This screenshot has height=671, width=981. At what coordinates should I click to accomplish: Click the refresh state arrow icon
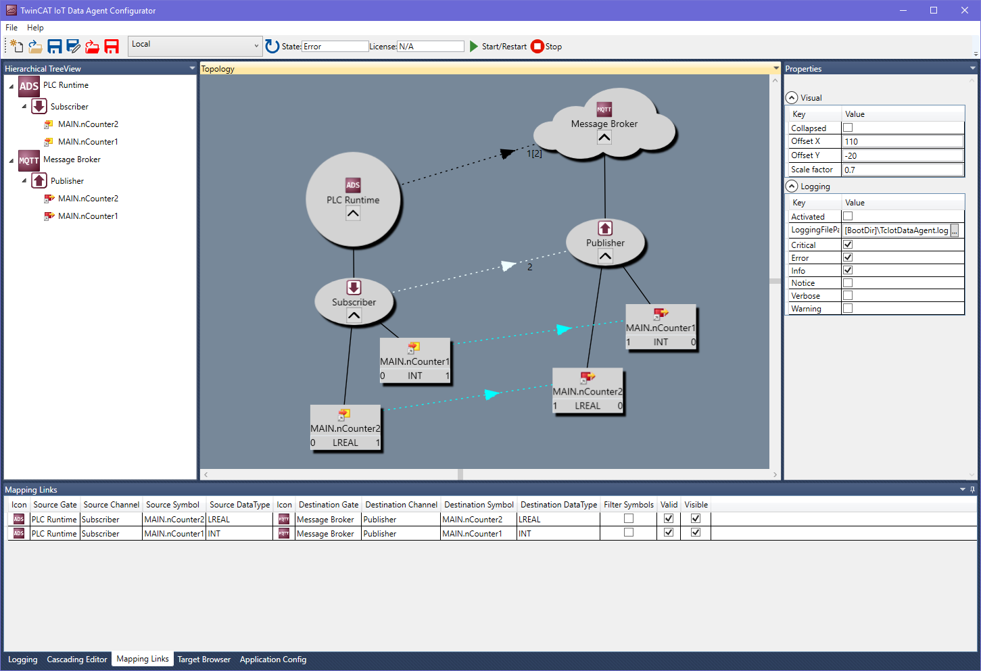[272, 46]
